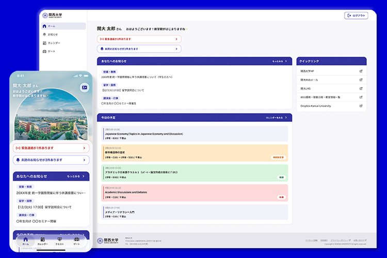Open the desktop unread お知らせ notice banner

139,49
